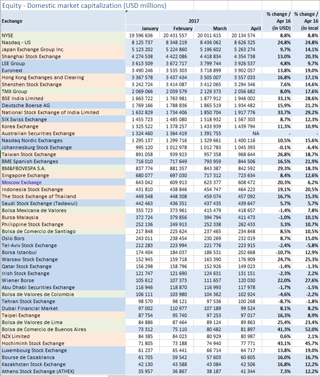Select 'Saudi Stock Exchange (Tadawul)' cell

pos(63,203)
